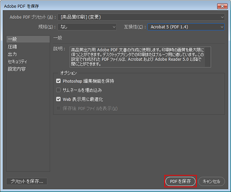Click the キャンセル button

pos(211,181)
